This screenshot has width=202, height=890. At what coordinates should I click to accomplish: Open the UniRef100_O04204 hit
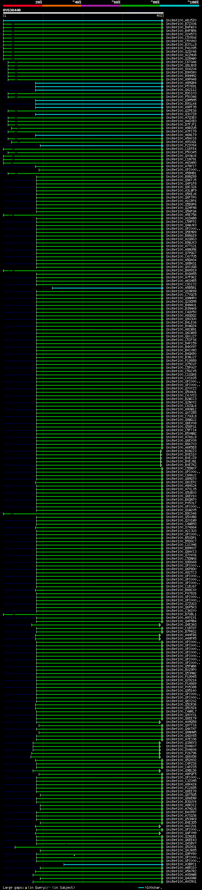coord(181,69)
